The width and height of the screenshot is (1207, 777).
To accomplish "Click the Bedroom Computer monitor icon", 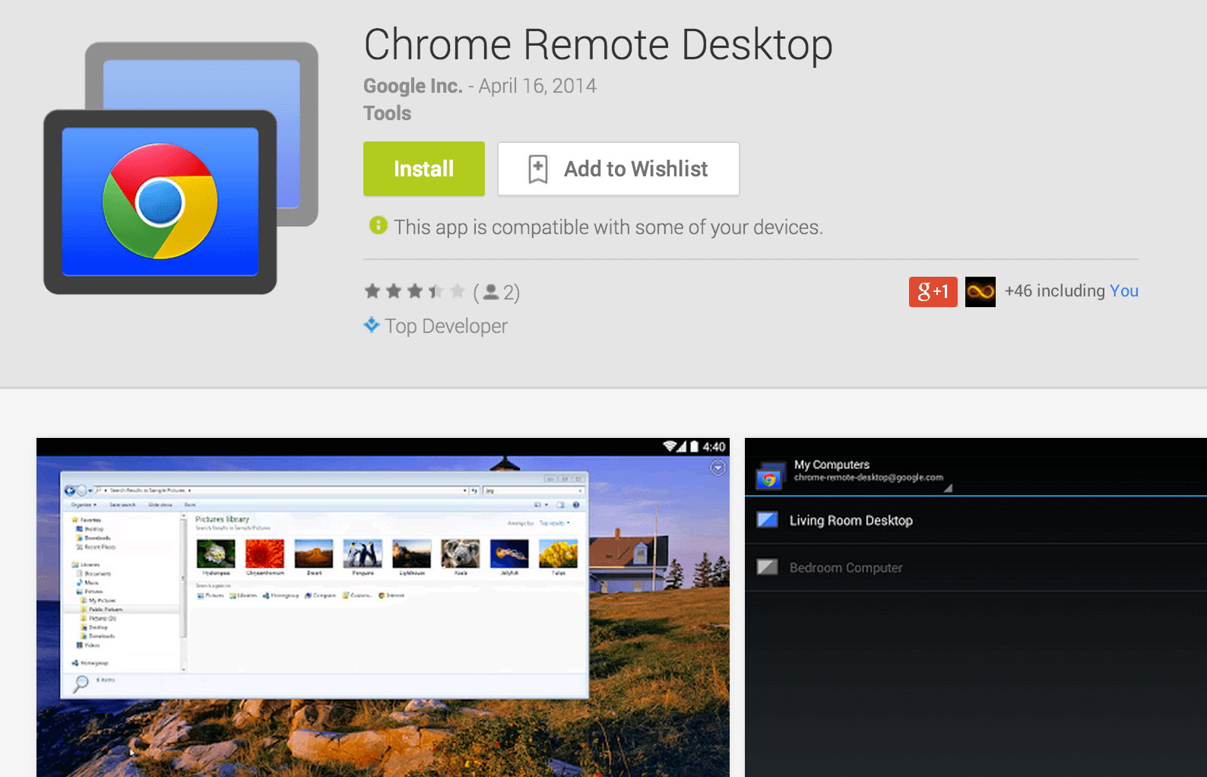I will pyautogui.click(x=768, y=567).
